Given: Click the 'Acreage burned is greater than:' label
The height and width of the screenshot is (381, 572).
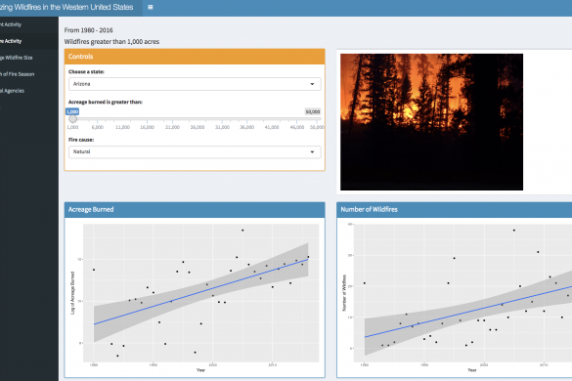Looking at the screenshot, I should pyautogui.click(x=106, y=102).
